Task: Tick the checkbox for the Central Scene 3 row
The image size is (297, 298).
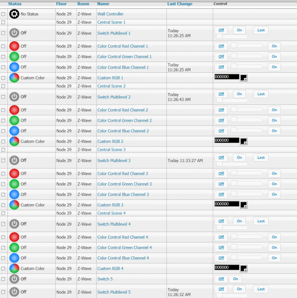Action: (x=3, y=150)
